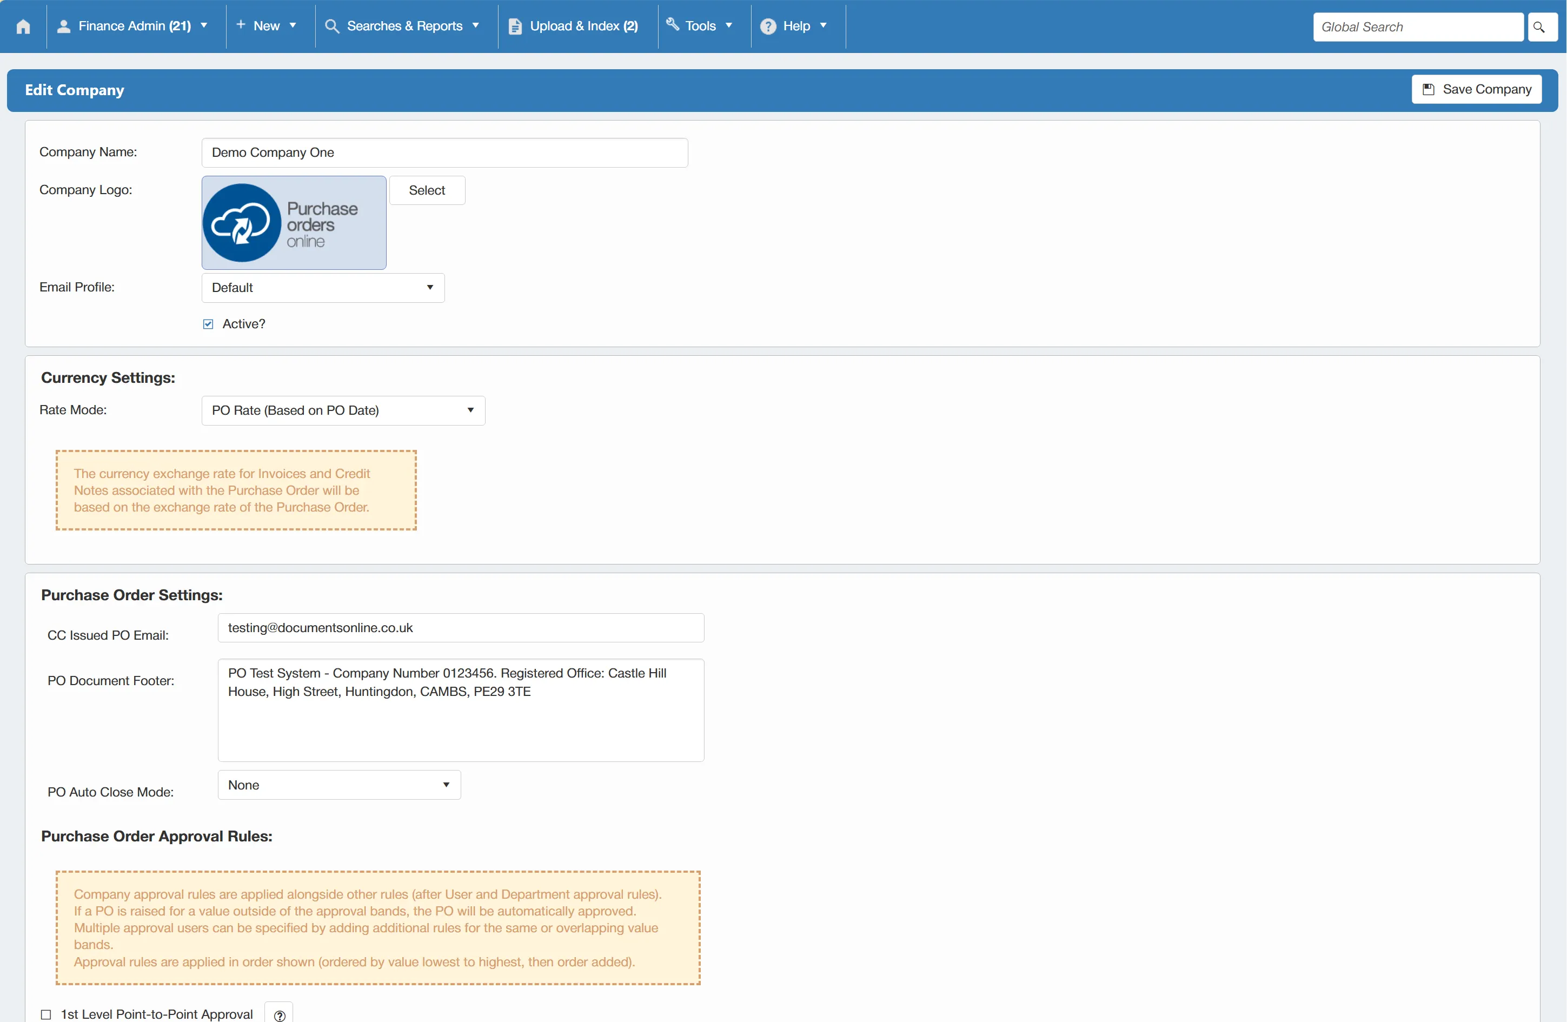Click the wrench icon beside Tools
Image resolution: width=1567 pixels, height=1022 pixels.
pyautogui.click(x=672, y=25)
